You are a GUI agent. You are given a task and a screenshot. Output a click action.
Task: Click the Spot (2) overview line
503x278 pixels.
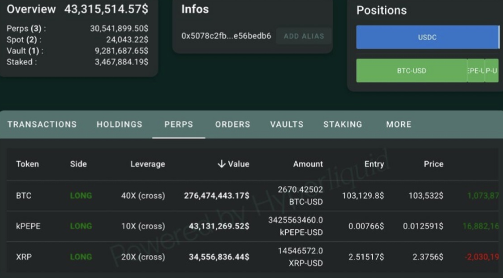[77, 40]
